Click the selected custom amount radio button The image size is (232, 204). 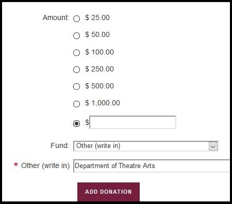[x=76, y=123]
